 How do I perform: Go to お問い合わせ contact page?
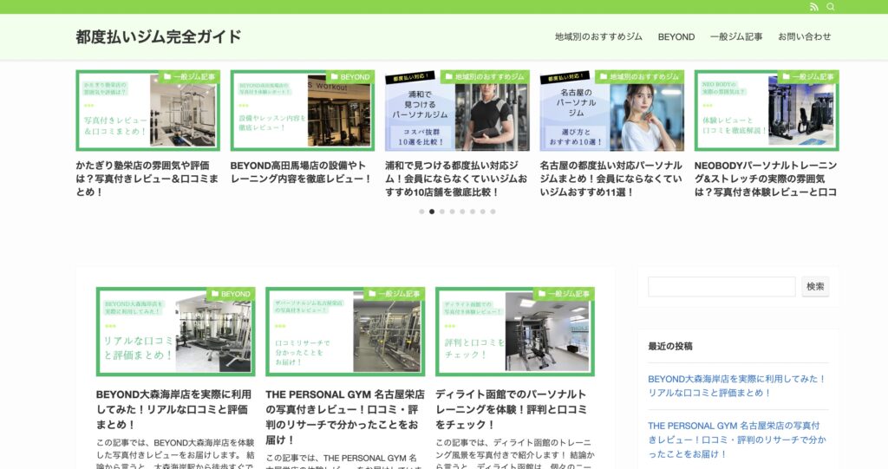coord(804,37)
